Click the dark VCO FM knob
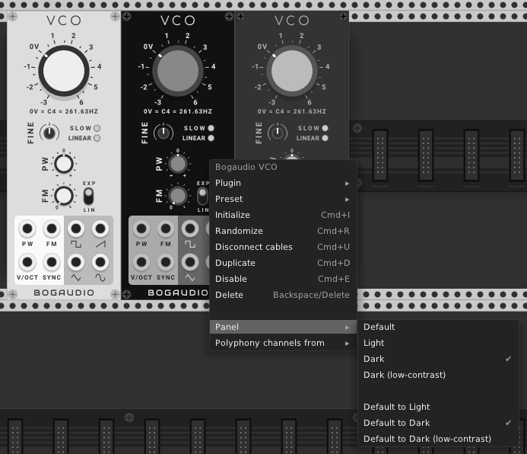 pyautogui.click(x=178, y=196)
